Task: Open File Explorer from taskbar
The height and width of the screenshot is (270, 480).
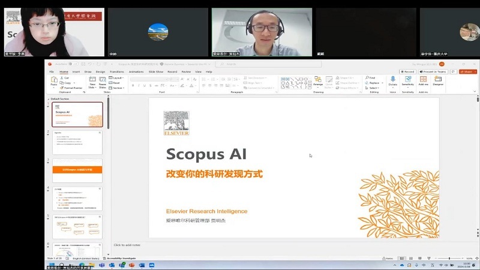Action: pos(92,265)
